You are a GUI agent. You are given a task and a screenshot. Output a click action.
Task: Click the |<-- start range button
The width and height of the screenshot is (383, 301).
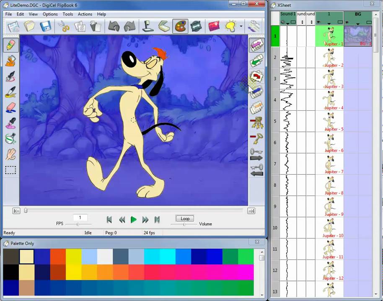[16, 211]
